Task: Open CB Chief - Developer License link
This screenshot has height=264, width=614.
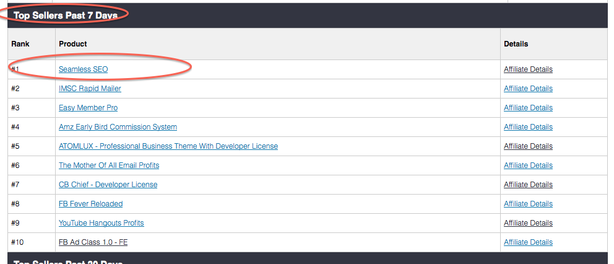Action: 108,185
